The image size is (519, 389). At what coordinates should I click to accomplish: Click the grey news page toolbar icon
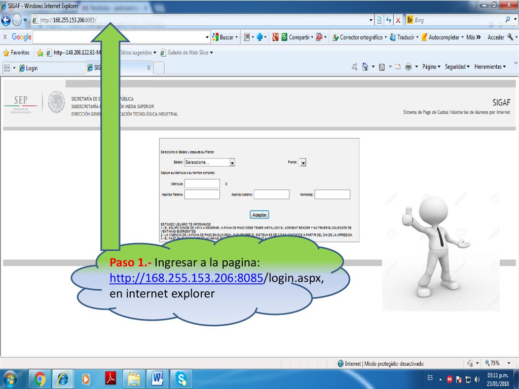247,37
